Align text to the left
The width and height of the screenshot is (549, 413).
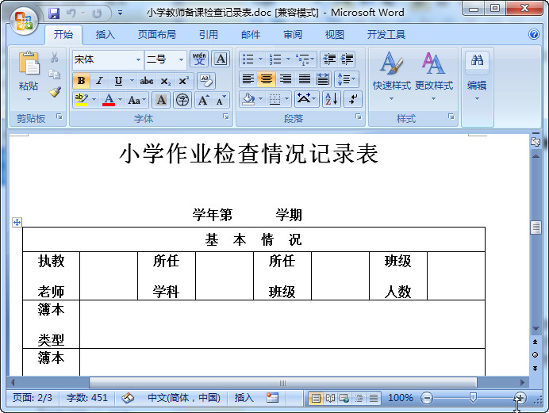(x=248, y=79)
